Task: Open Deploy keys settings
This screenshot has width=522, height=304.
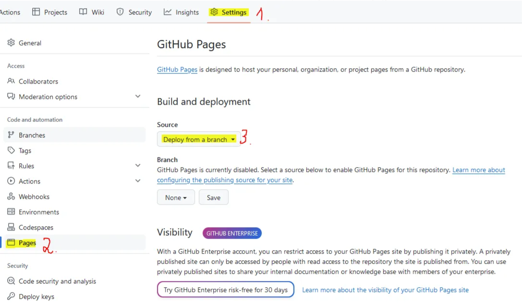Action: pyautogui.click(x=36, y=296)
